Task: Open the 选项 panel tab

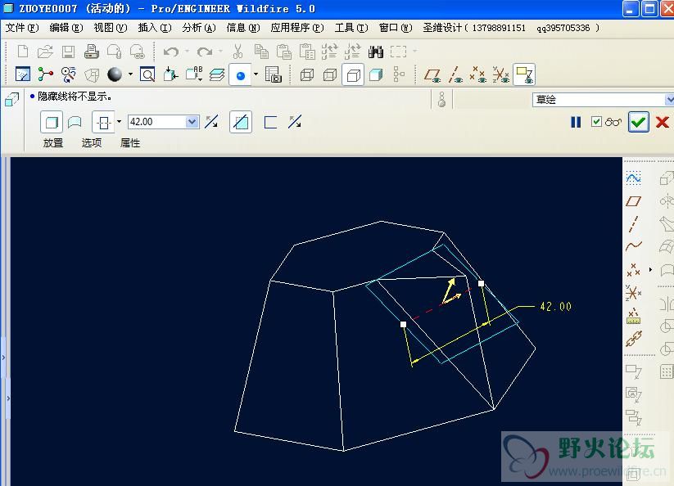Action: coord(92,143)
